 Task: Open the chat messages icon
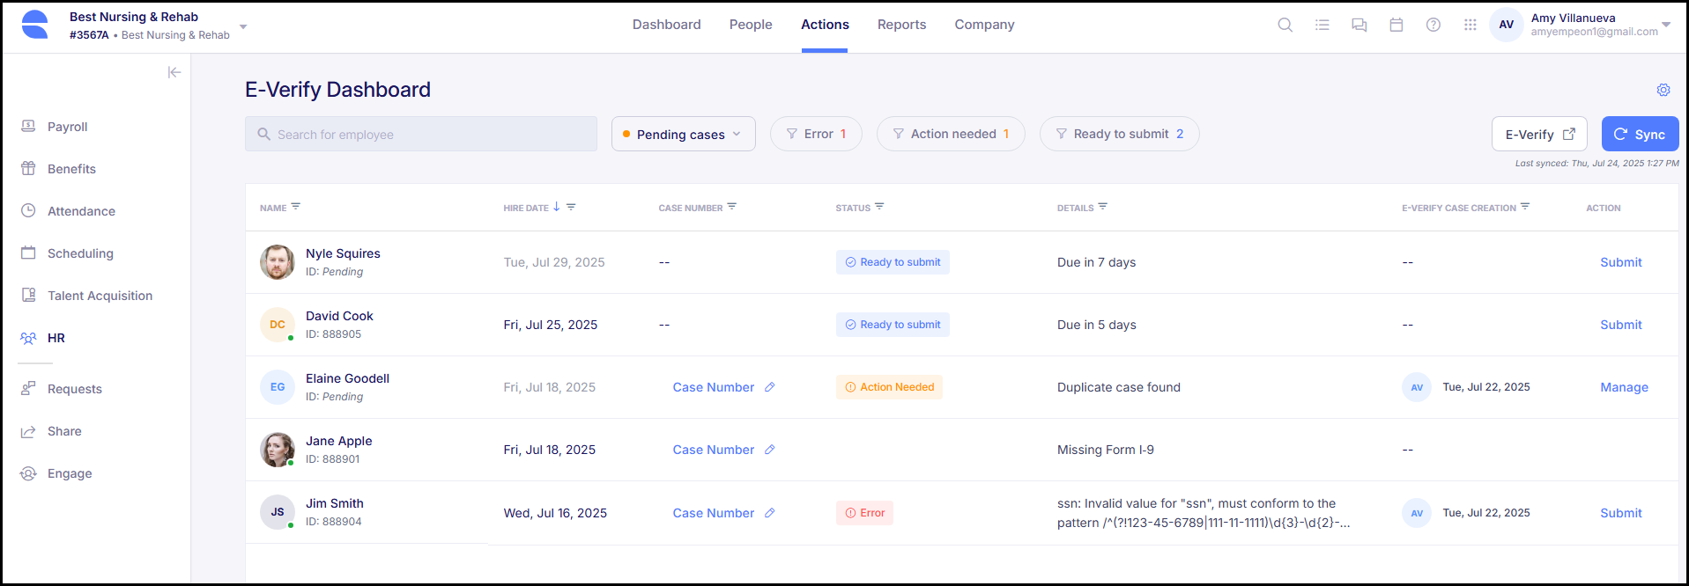1359,25
